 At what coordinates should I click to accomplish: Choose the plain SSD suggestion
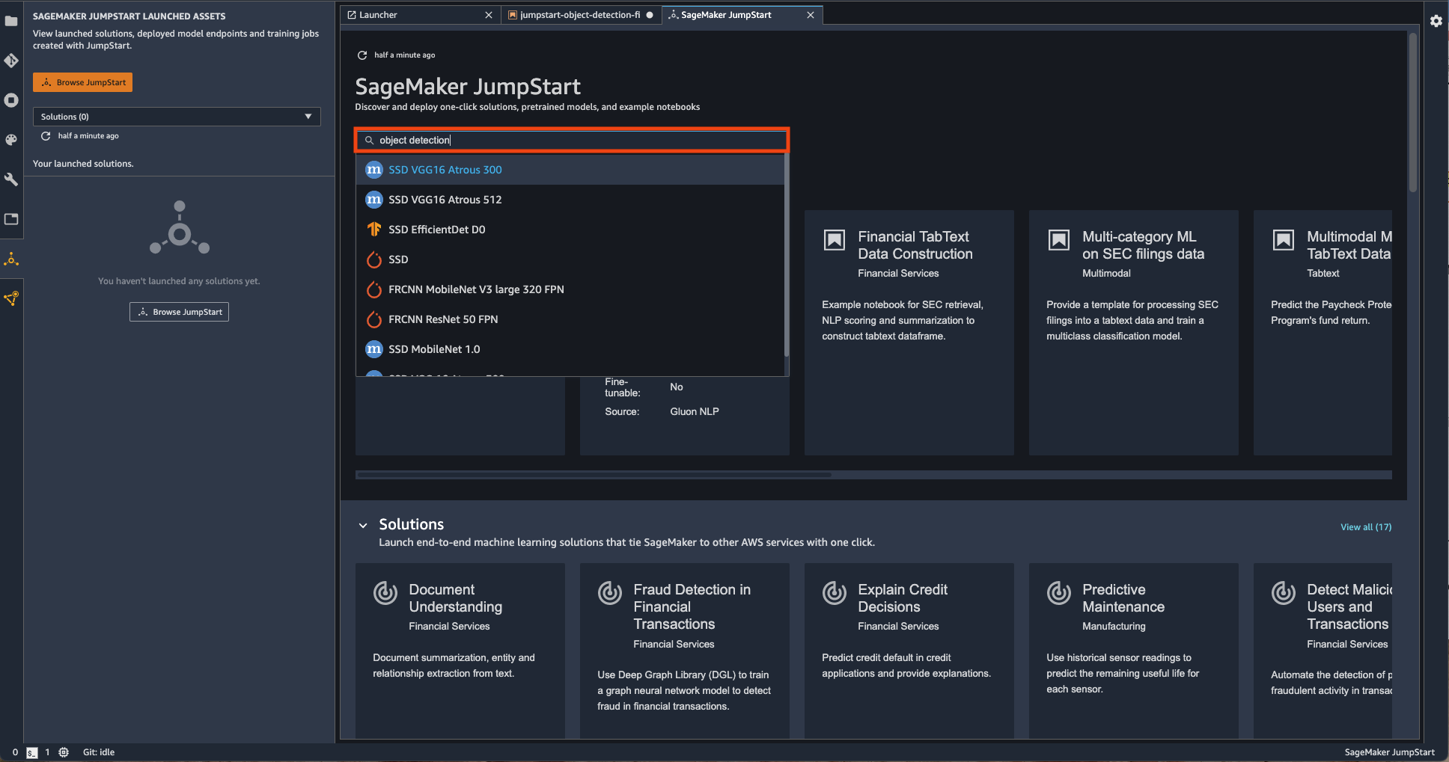[570, 259]
